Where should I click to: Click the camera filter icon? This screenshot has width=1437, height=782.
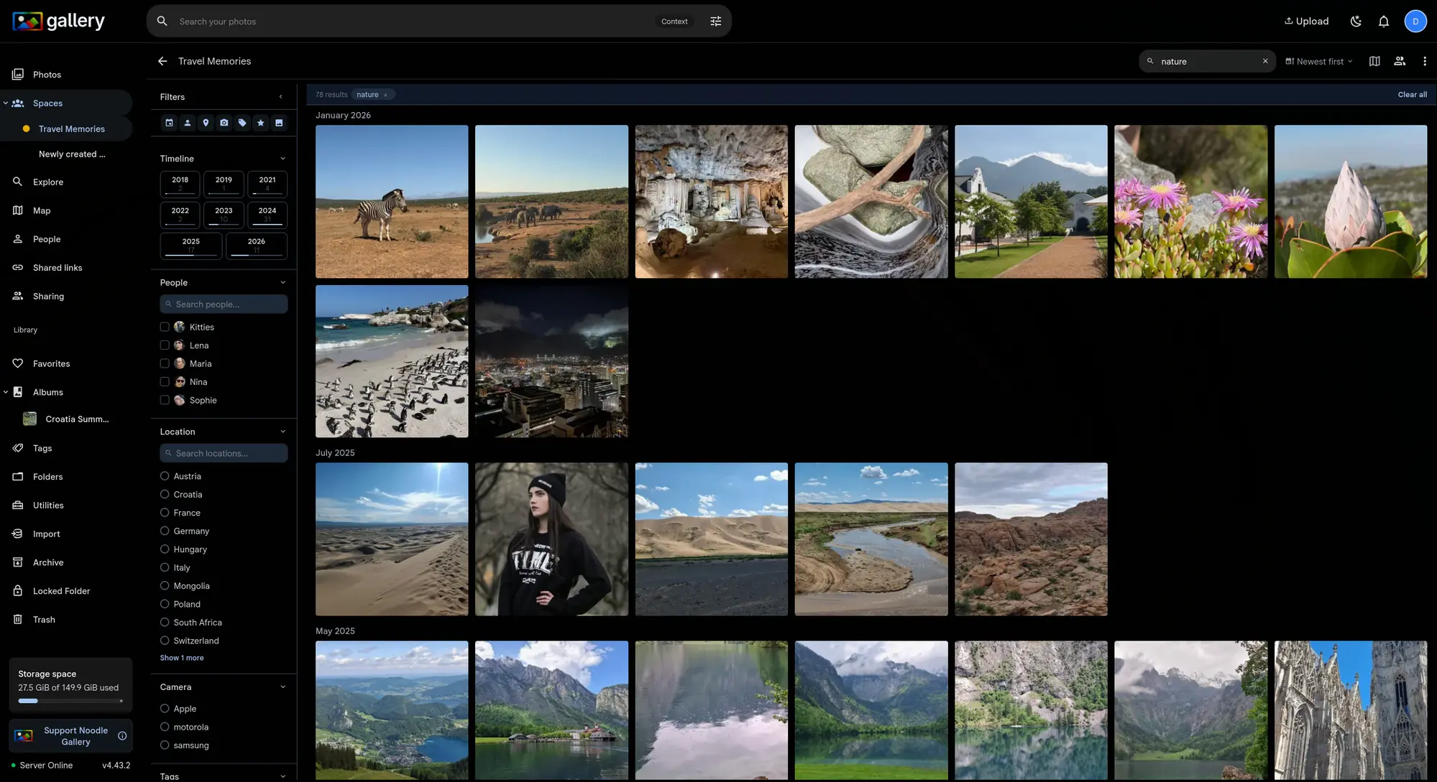[x=224, y=123]
